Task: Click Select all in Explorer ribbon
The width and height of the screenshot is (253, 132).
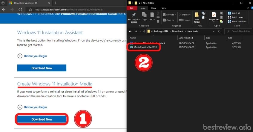Action: (234, 13)
